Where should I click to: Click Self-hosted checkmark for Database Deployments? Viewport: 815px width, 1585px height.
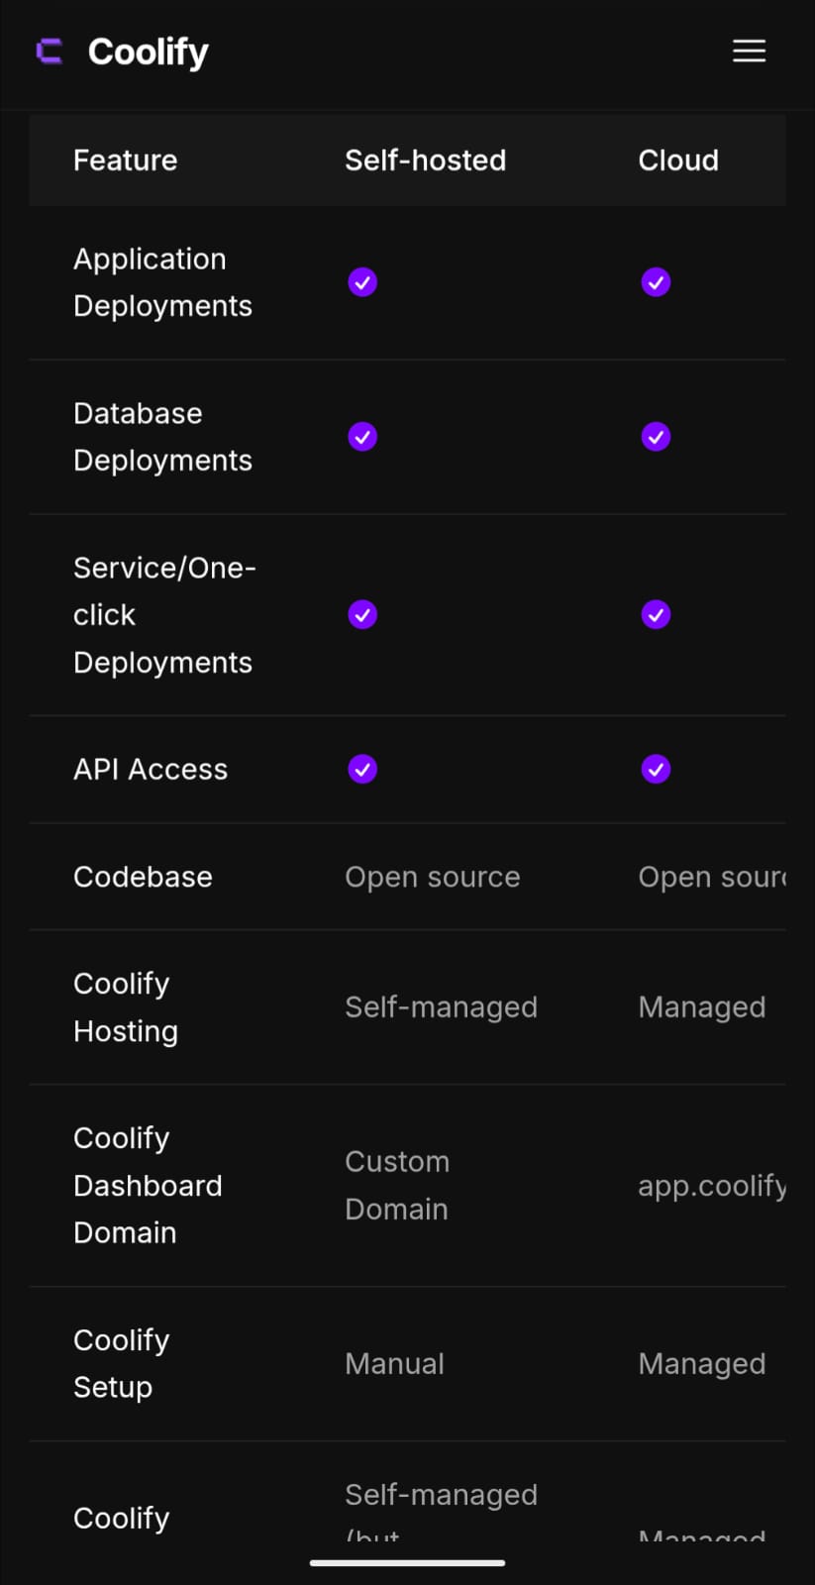click(x=362, y=437)
